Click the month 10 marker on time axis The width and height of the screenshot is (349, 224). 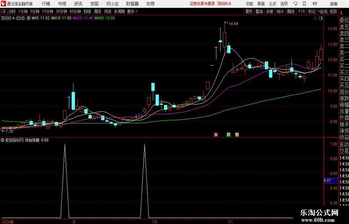pyautogui.click(x=155, y=222)
